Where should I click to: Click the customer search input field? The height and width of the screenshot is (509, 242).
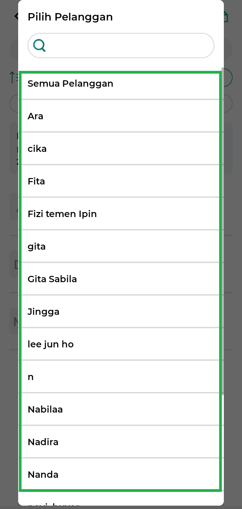(128, 45)
